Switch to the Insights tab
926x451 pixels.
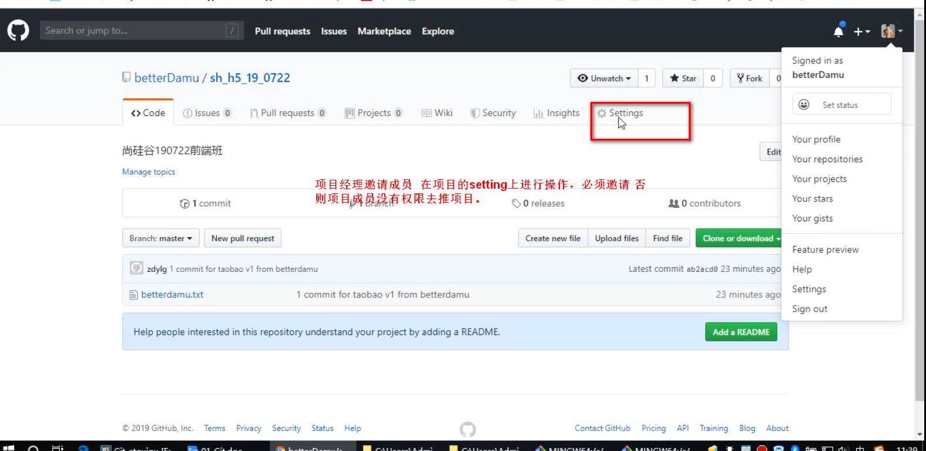tap(556, 113)
